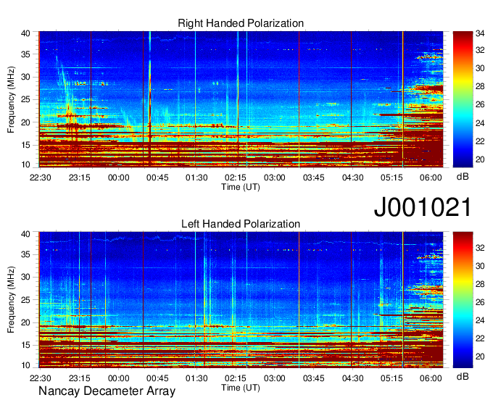The image size is (493, 400).
Task: Click the 24 dB tick on Left Handed color bar
Action: (x=480, y=320)
